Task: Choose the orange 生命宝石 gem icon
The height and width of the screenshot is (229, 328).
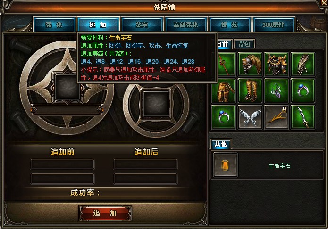Action: (225, 165)
